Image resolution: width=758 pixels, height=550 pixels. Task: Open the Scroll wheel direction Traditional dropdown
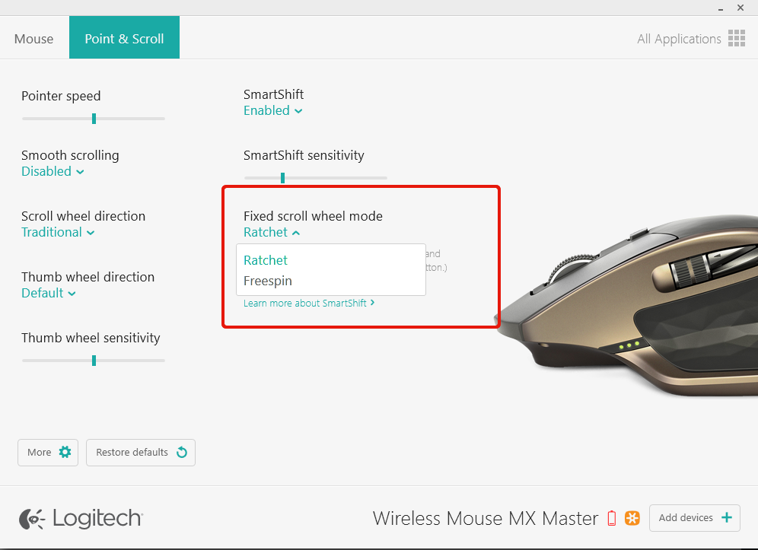click(x=58, y=233)
